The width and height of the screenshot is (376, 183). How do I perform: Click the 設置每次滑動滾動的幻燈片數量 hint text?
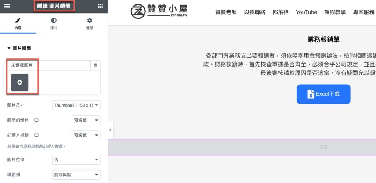coord(36,146)
